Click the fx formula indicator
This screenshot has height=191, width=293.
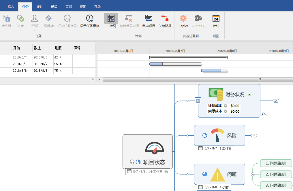pos(264,114)
